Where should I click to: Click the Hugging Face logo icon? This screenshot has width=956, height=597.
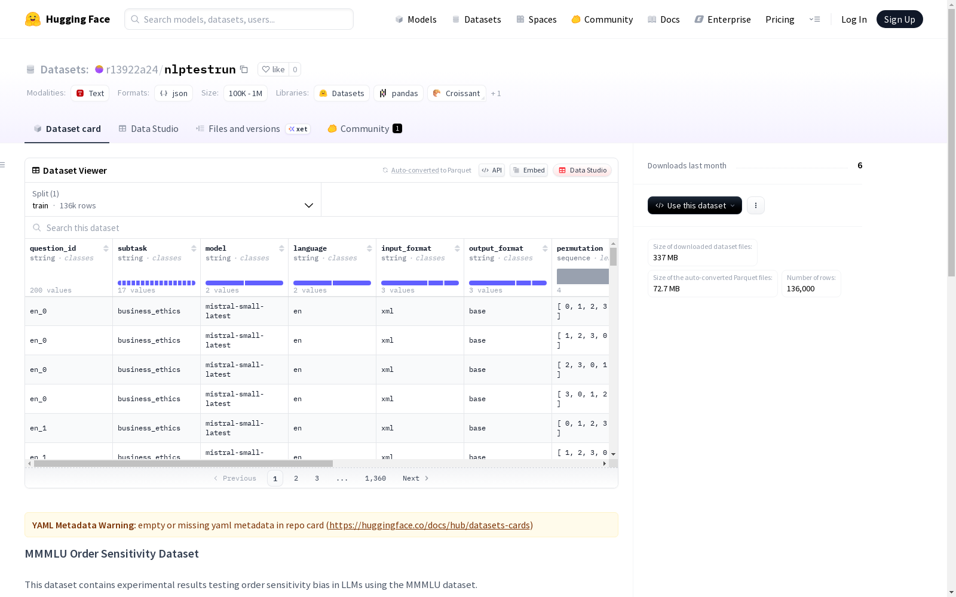point(33,19)
